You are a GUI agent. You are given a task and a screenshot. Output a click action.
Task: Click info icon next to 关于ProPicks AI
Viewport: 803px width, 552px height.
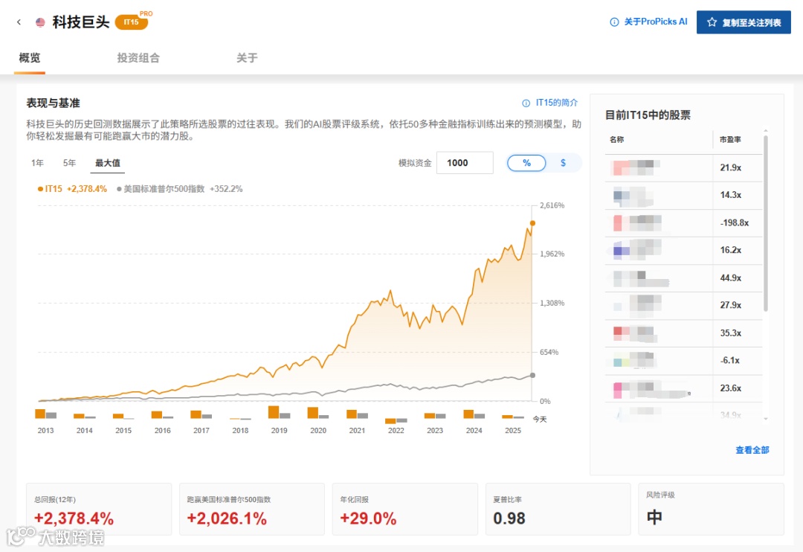[614, 22]
